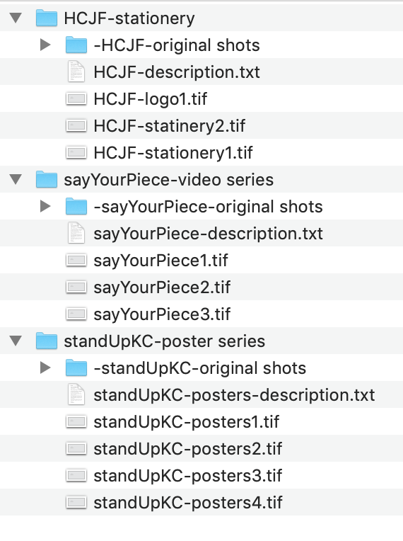Select the HCJF-stationery folder name
403x541 pixels.
click(x=129, y=18)
